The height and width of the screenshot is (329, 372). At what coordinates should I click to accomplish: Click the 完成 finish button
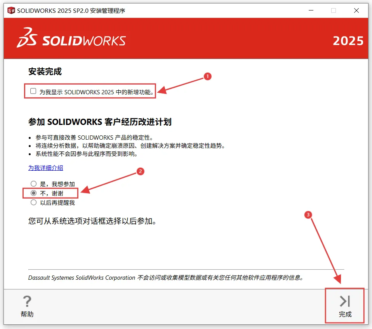point(345,306)
